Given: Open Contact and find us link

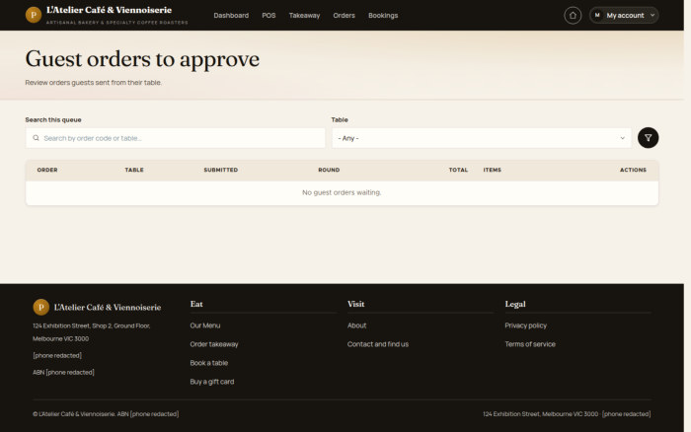Looking at the screenshot, I should coord(378,344).
